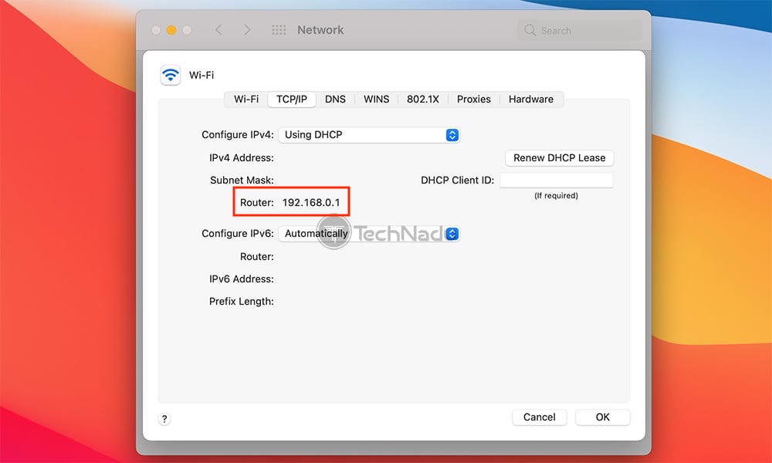
Task: Go back with the left chevron arrow
Action: (x=218, y=30)
